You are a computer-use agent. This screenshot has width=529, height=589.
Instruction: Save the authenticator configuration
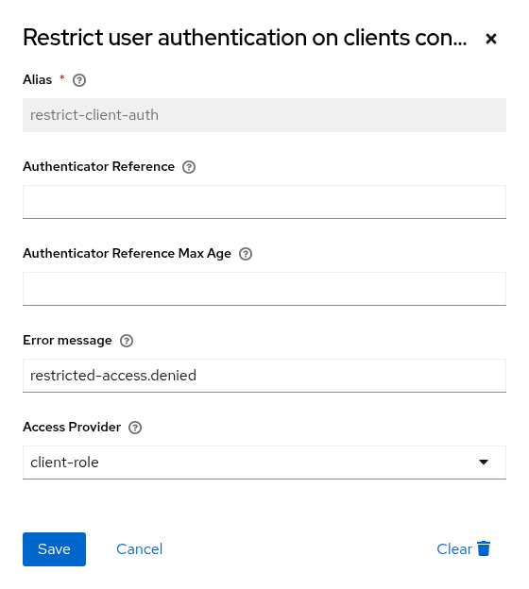pos(54,549)
